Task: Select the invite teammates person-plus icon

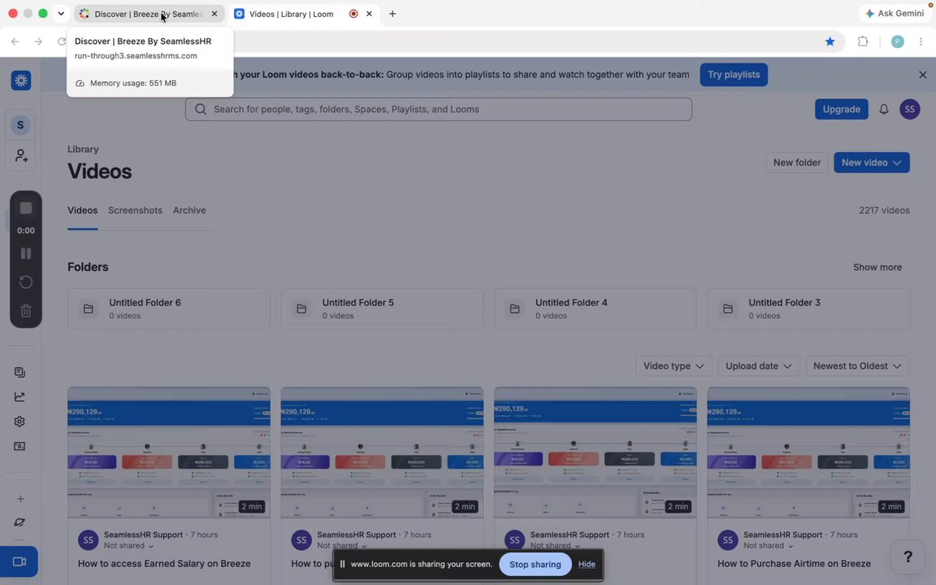Action: [21, 156]
